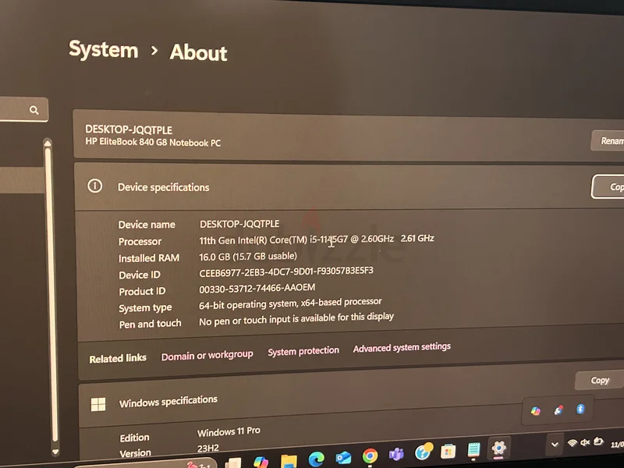The height and width of the screenshot is (468, 624).
Task: Click the Product ID value 00330-53712-74466-AAOEM
Action: click(x=257, y=288)
